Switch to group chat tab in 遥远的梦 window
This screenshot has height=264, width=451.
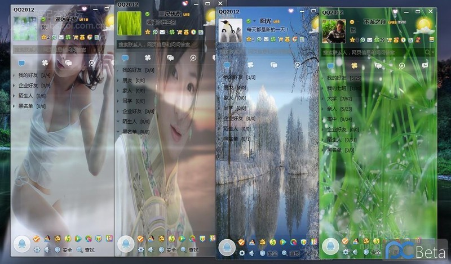tap(68, 63)
